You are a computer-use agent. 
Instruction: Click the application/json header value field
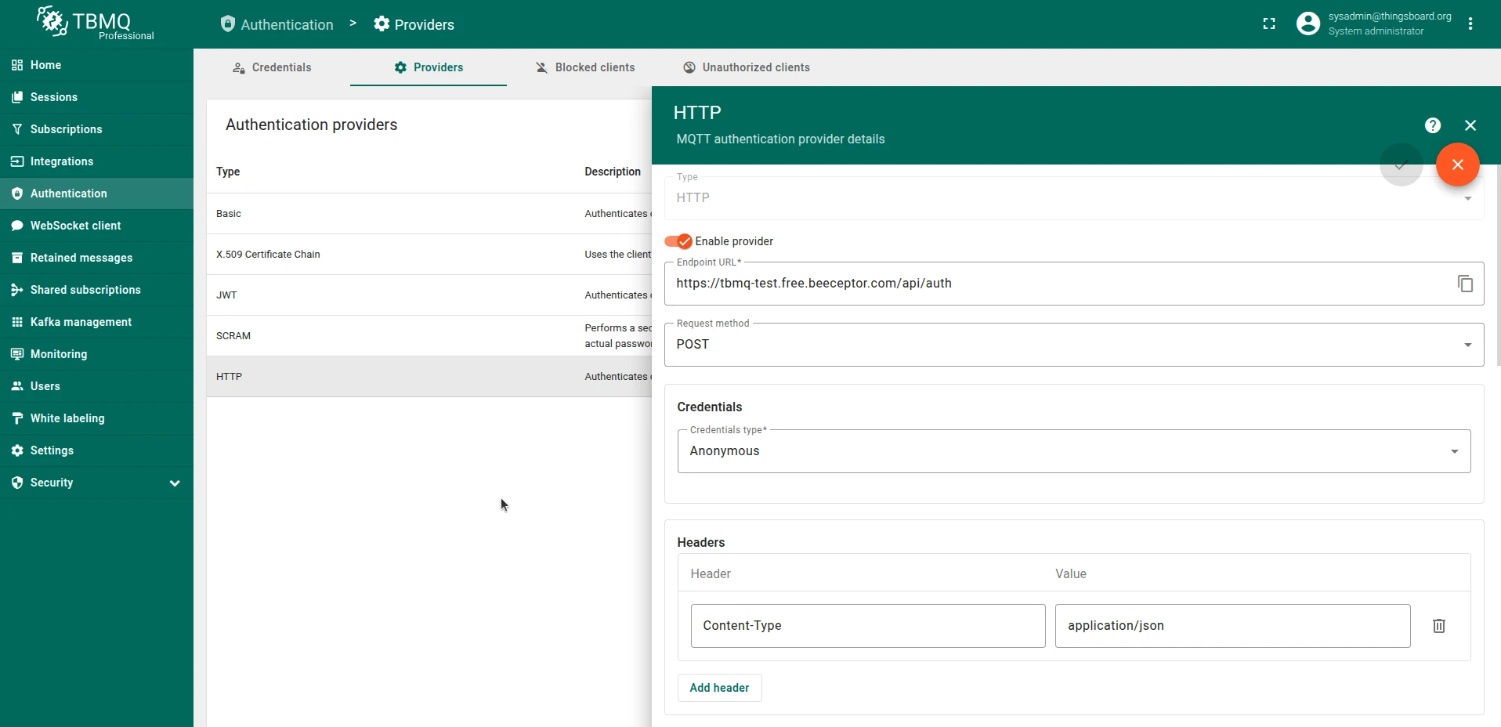click(x=1232, y=626)
